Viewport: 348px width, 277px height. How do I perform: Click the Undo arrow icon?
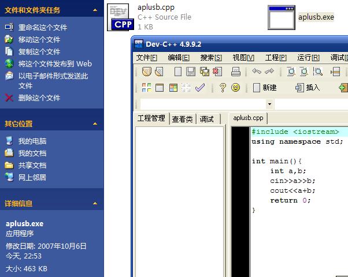[257, 72]
